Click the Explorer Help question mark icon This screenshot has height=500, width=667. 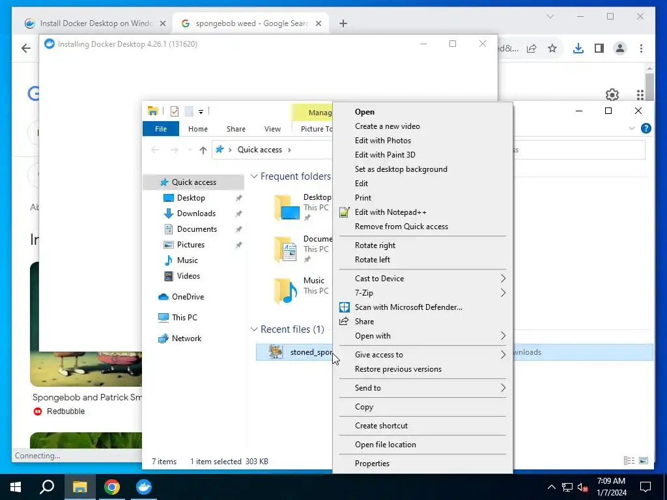click(646, 128)
